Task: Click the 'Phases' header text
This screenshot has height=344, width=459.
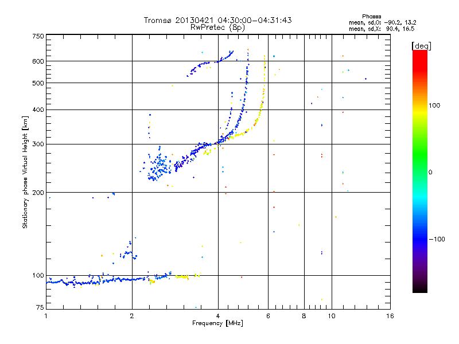Action: 371,17
